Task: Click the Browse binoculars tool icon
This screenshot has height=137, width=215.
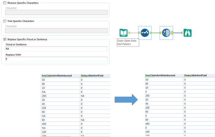Action: click(x=188, y=32)
